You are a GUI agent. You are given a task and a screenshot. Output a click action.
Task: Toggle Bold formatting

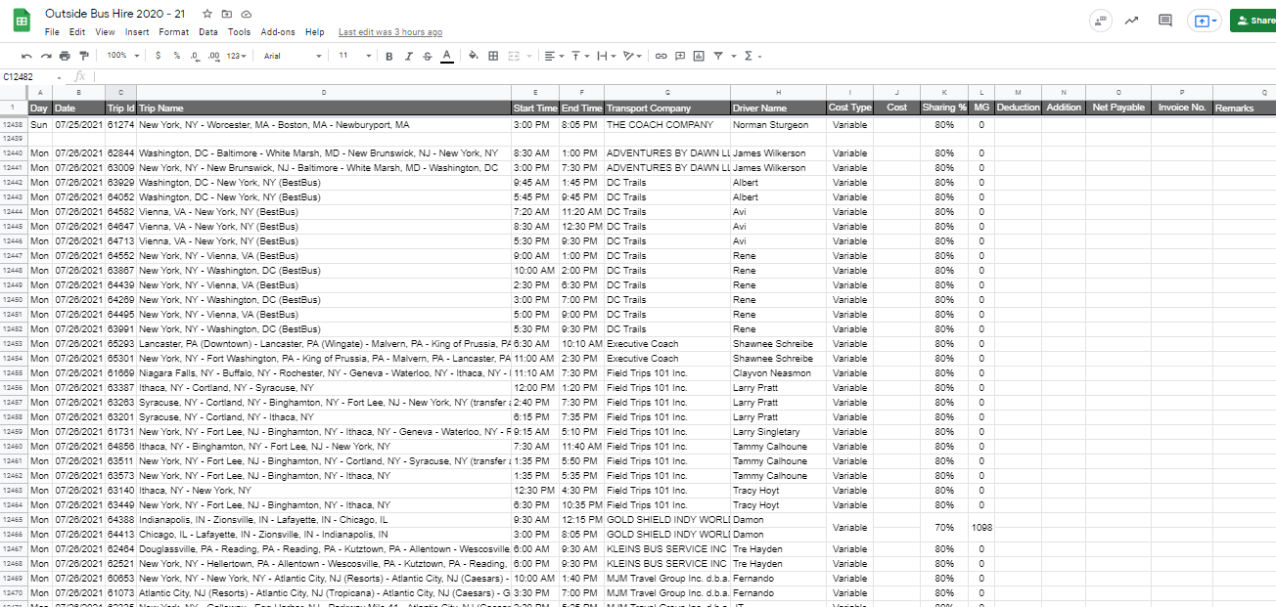(389, 56)
